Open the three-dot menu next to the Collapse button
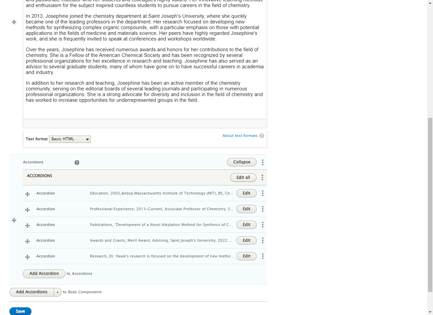The height and width of the screenshot is (315, 433). [x=263, y=162]
